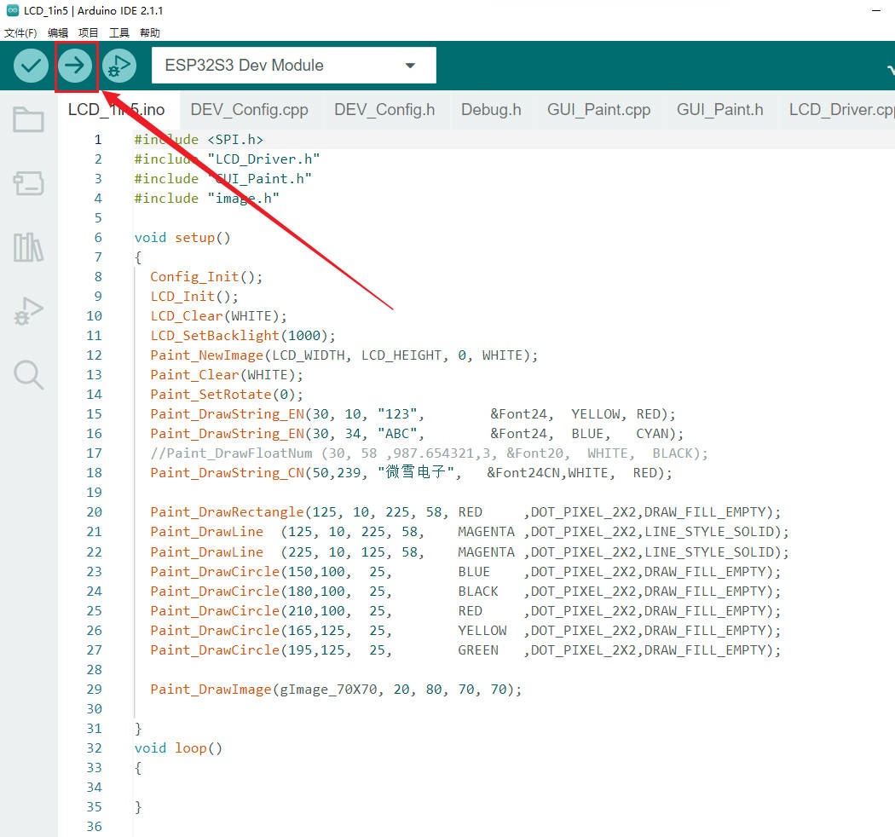Click line number 20 in the gutter

(x=94, y=512)
